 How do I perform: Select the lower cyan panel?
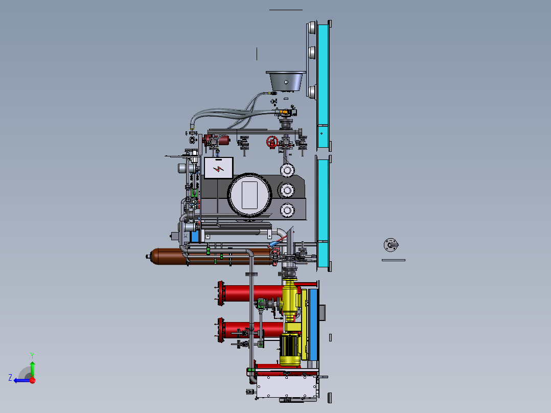click(x=323, y=213)
